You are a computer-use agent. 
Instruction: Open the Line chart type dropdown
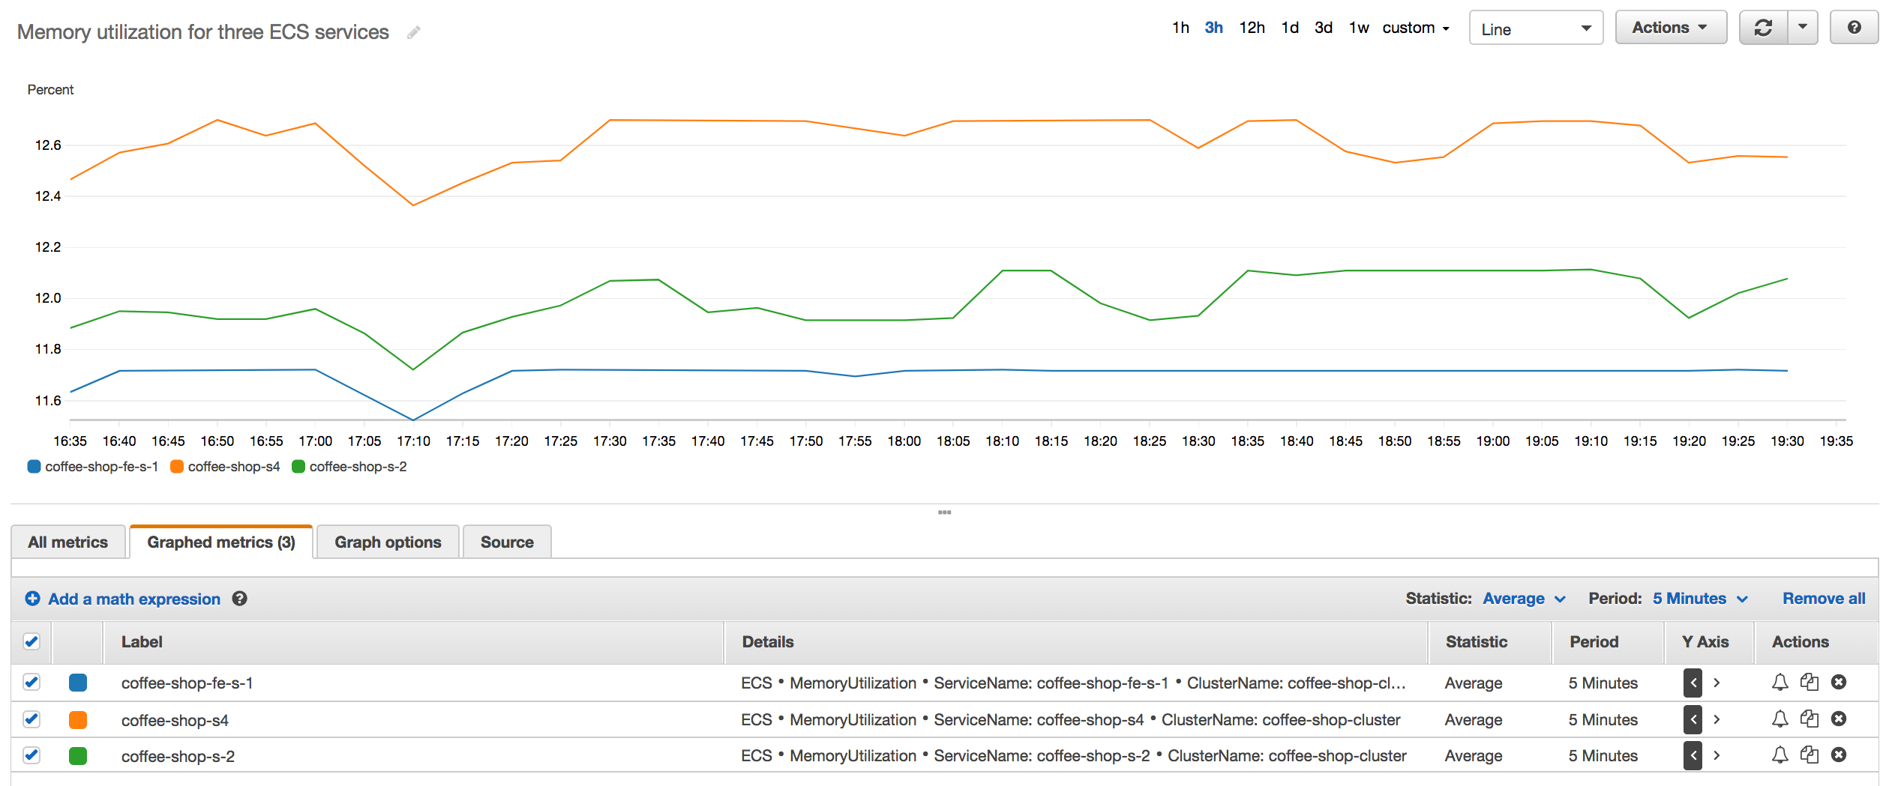pyautogui.click(x=1535, y=28)
